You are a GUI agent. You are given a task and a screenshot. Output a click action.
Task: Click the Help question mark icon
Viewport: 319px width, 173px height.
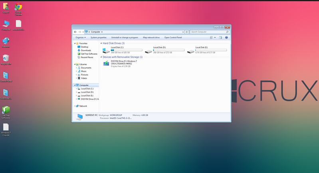(226, 37)
